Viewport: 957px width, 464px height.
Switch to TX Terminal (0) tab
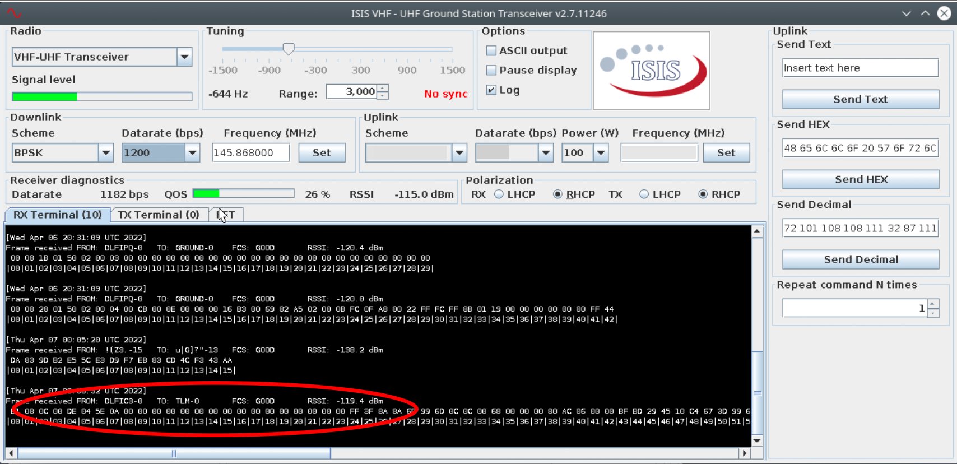pyautogui.click(x=159, y=215)
